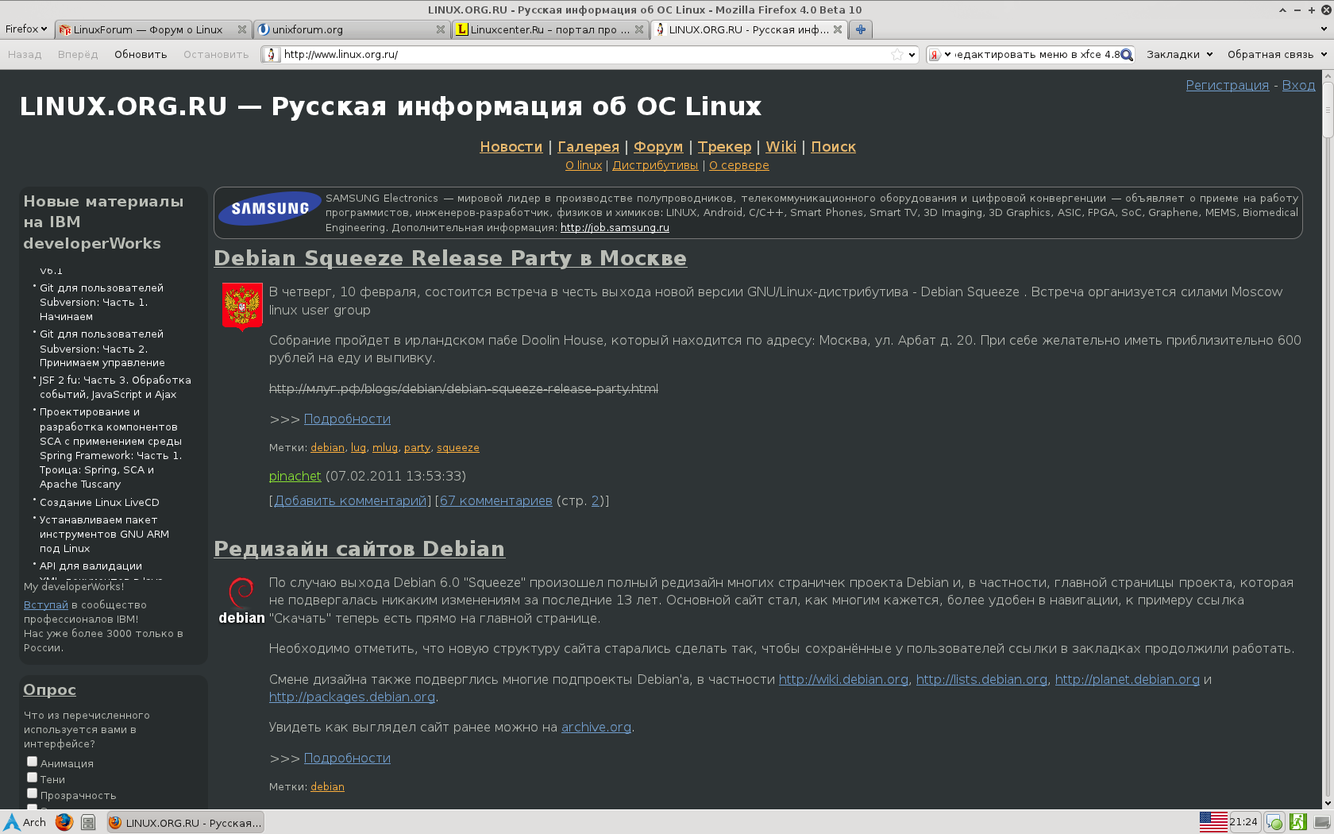Open the Wiki navigation link

(781, 147)
